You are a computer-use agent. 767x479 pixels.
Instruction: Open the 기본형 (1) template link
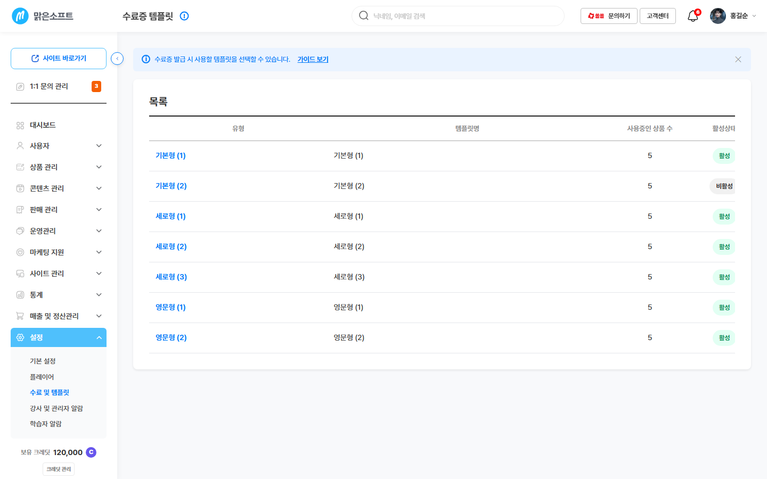pyautogui.click(x=170, y=155)
